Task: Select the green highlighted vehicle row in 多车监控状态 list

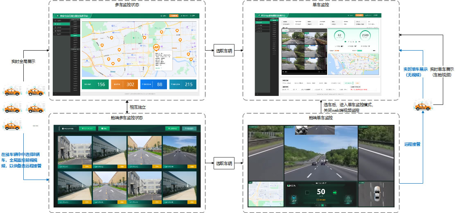Action: click(x=75, y=35)
